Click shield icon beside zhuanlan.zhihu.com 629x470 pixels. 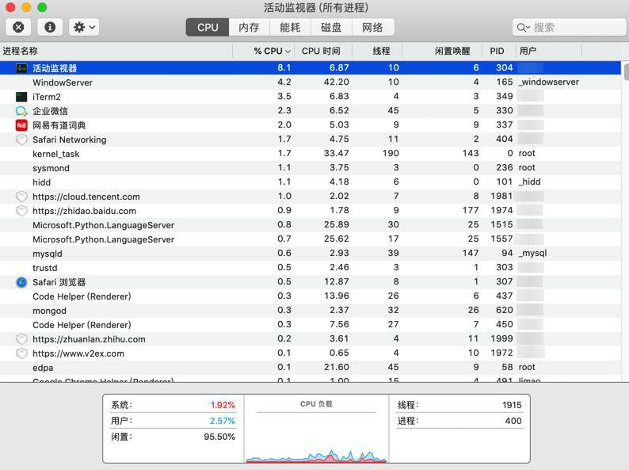[21, 339]
